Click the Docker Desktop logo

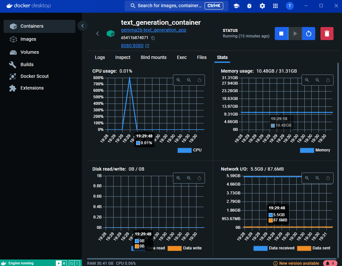coord(29,6)
